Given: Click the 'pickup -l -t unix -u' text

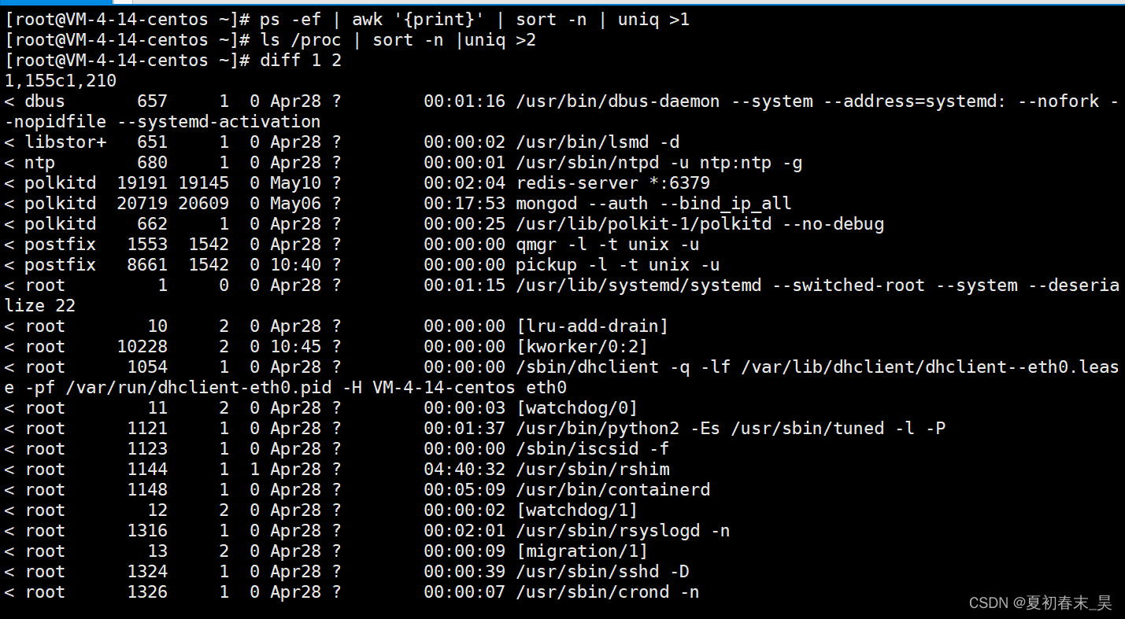Looking at the screenshot, I should 618,264.
